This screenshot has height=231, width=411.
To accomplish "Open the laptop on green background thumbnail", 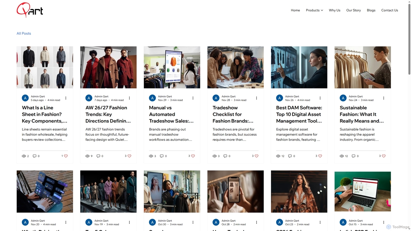I will [x=363, y=192].
